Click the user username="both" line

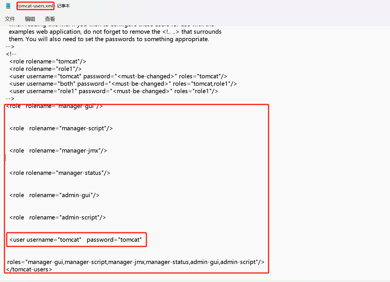click(x=123, y=84)
